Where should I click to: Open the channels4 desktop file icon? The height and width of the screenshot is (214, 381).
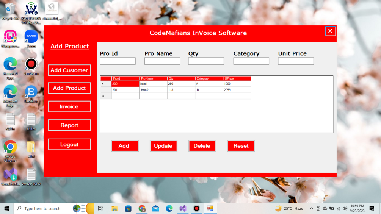click(52, 11)
